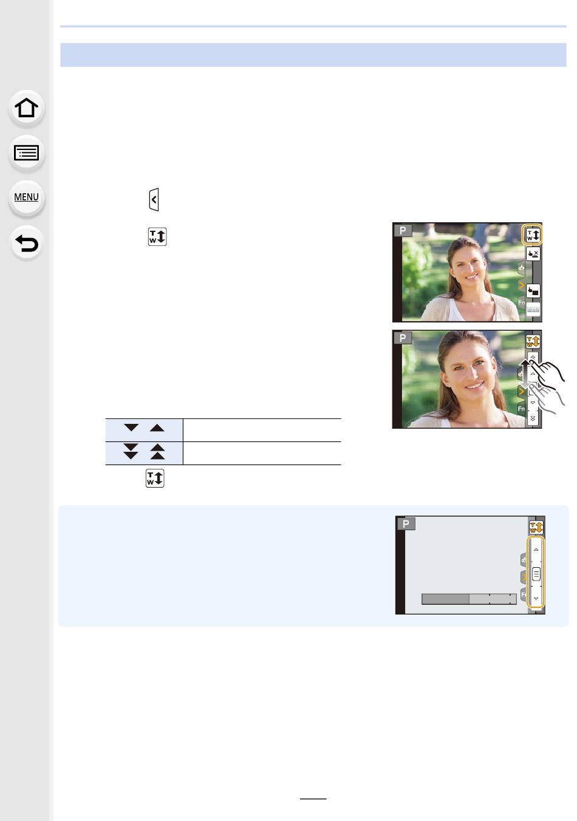Toggle yellow T/W icon on smiling close-up preview
The image size is (577, 821).
533,342
